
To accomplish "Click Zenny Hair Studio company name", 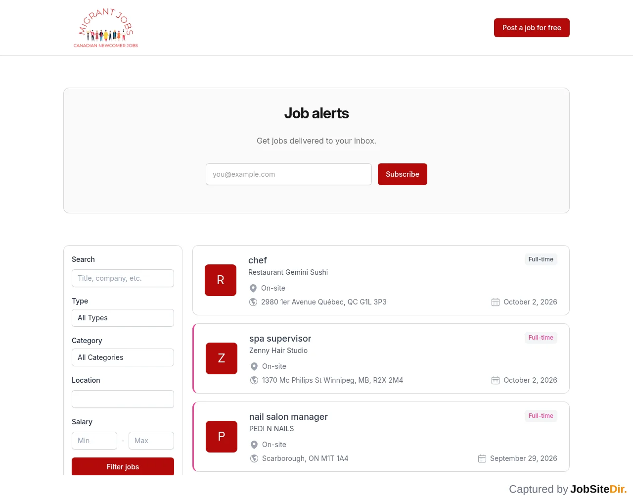I will point(278,351).
